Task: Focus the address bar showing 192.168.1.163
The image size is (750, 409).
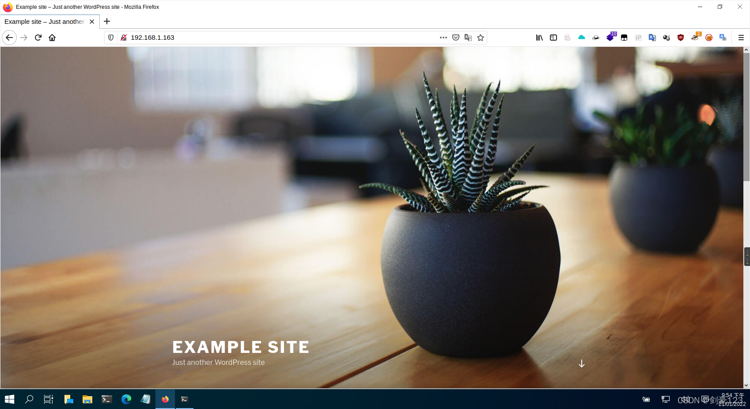Action: tap(283, 38)
